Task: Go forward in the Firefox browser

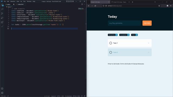Action: pyautogui.click(x=92, y=6)
